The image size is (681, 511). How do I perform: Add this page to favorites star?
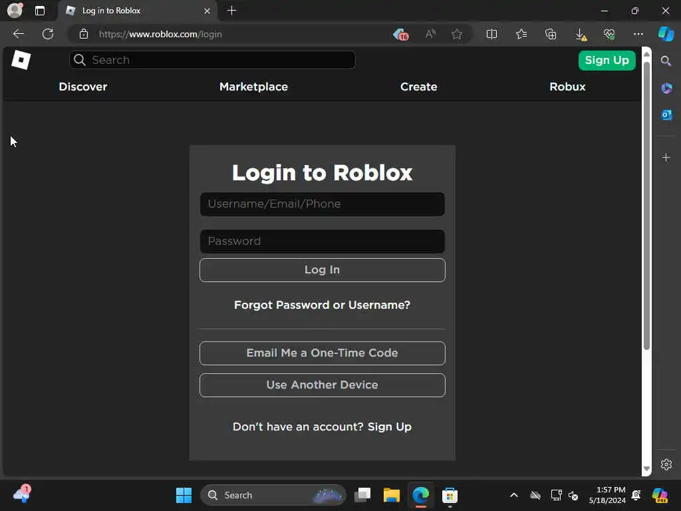(x=456, y=34)
